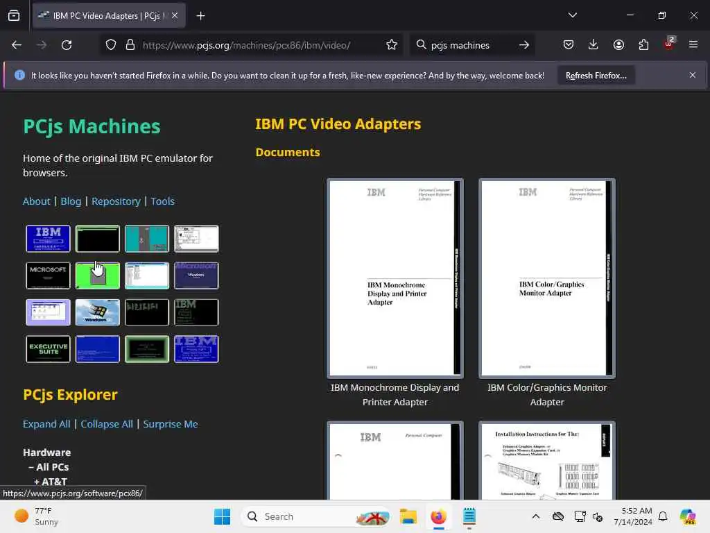Close the IBM PC Video Adapters tab
Screen dimensions: 710x533
(x=175, y=15)
